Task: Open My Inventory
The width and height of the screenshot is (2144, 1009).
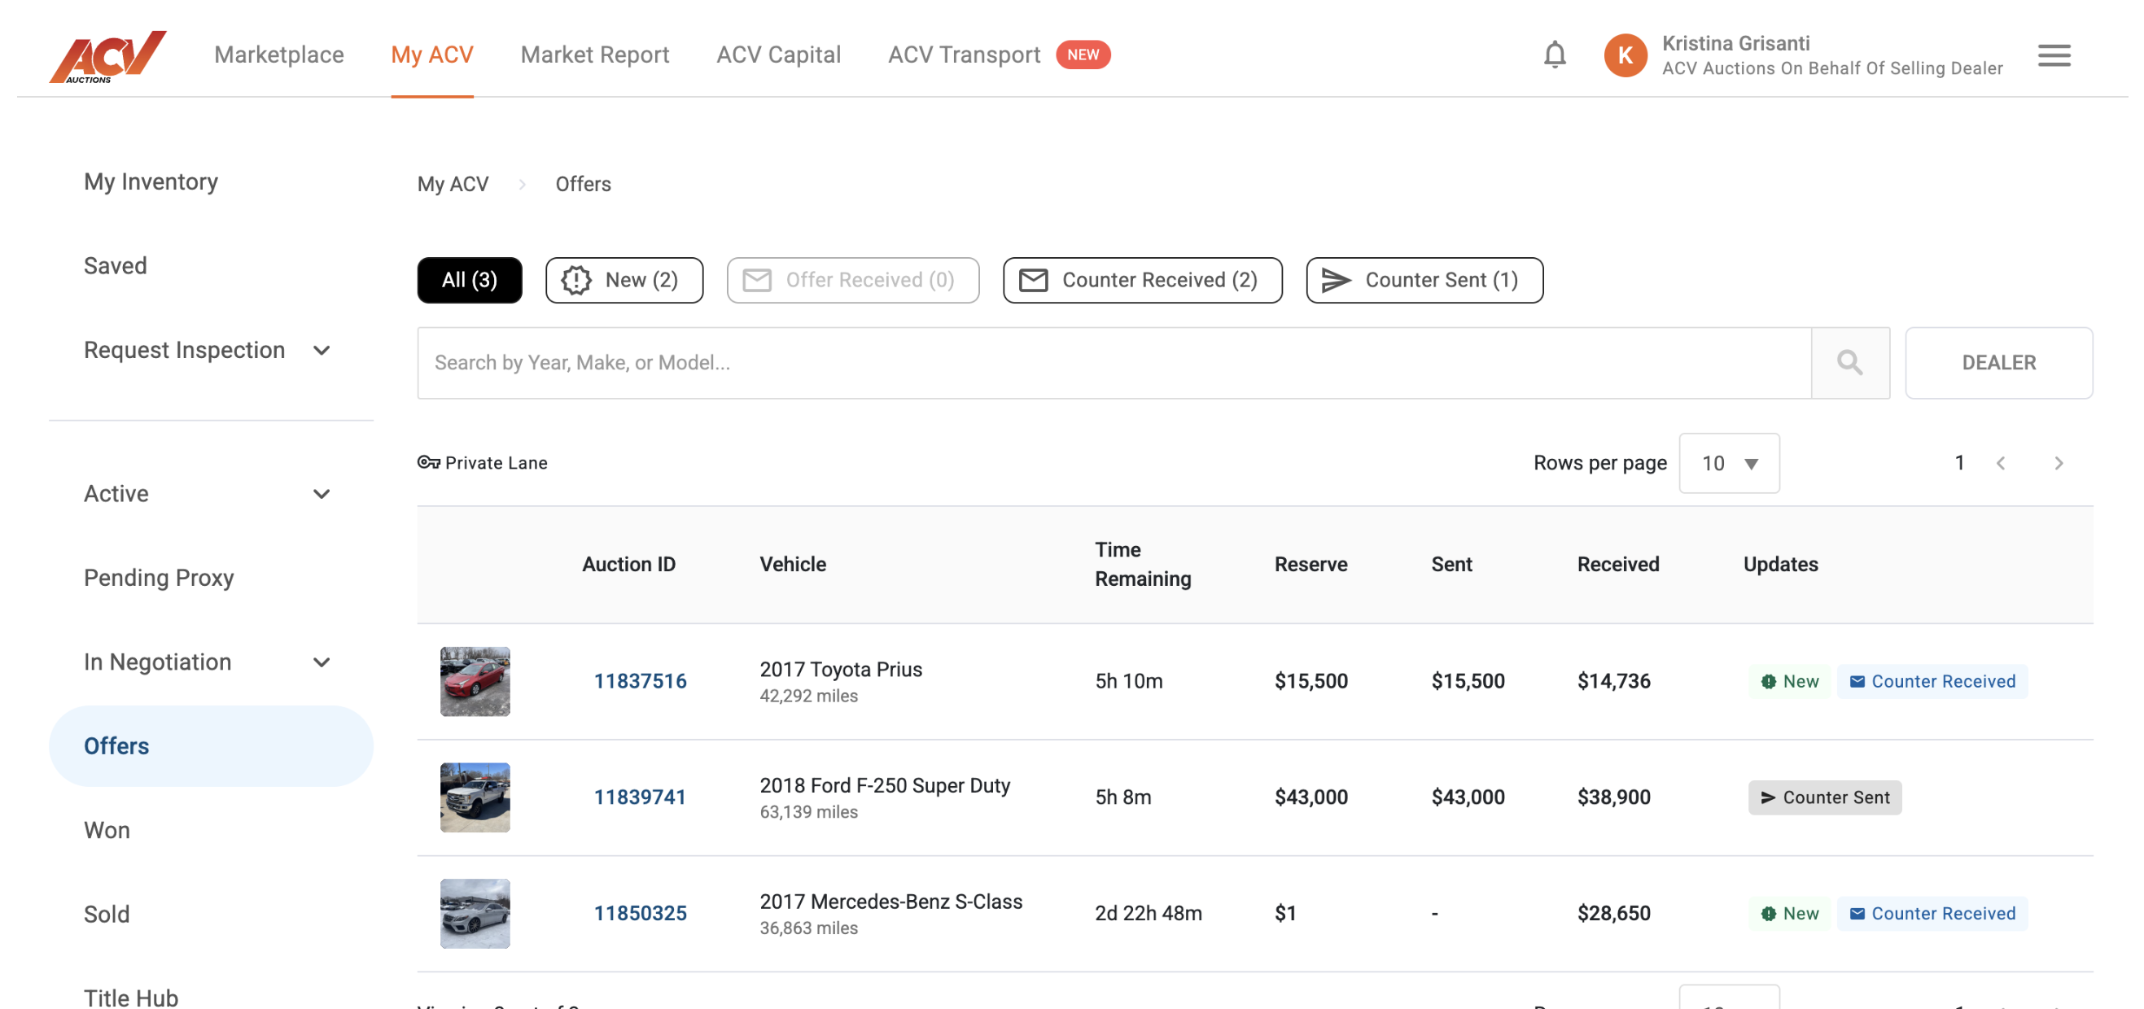Action: (x=151, y=181)
